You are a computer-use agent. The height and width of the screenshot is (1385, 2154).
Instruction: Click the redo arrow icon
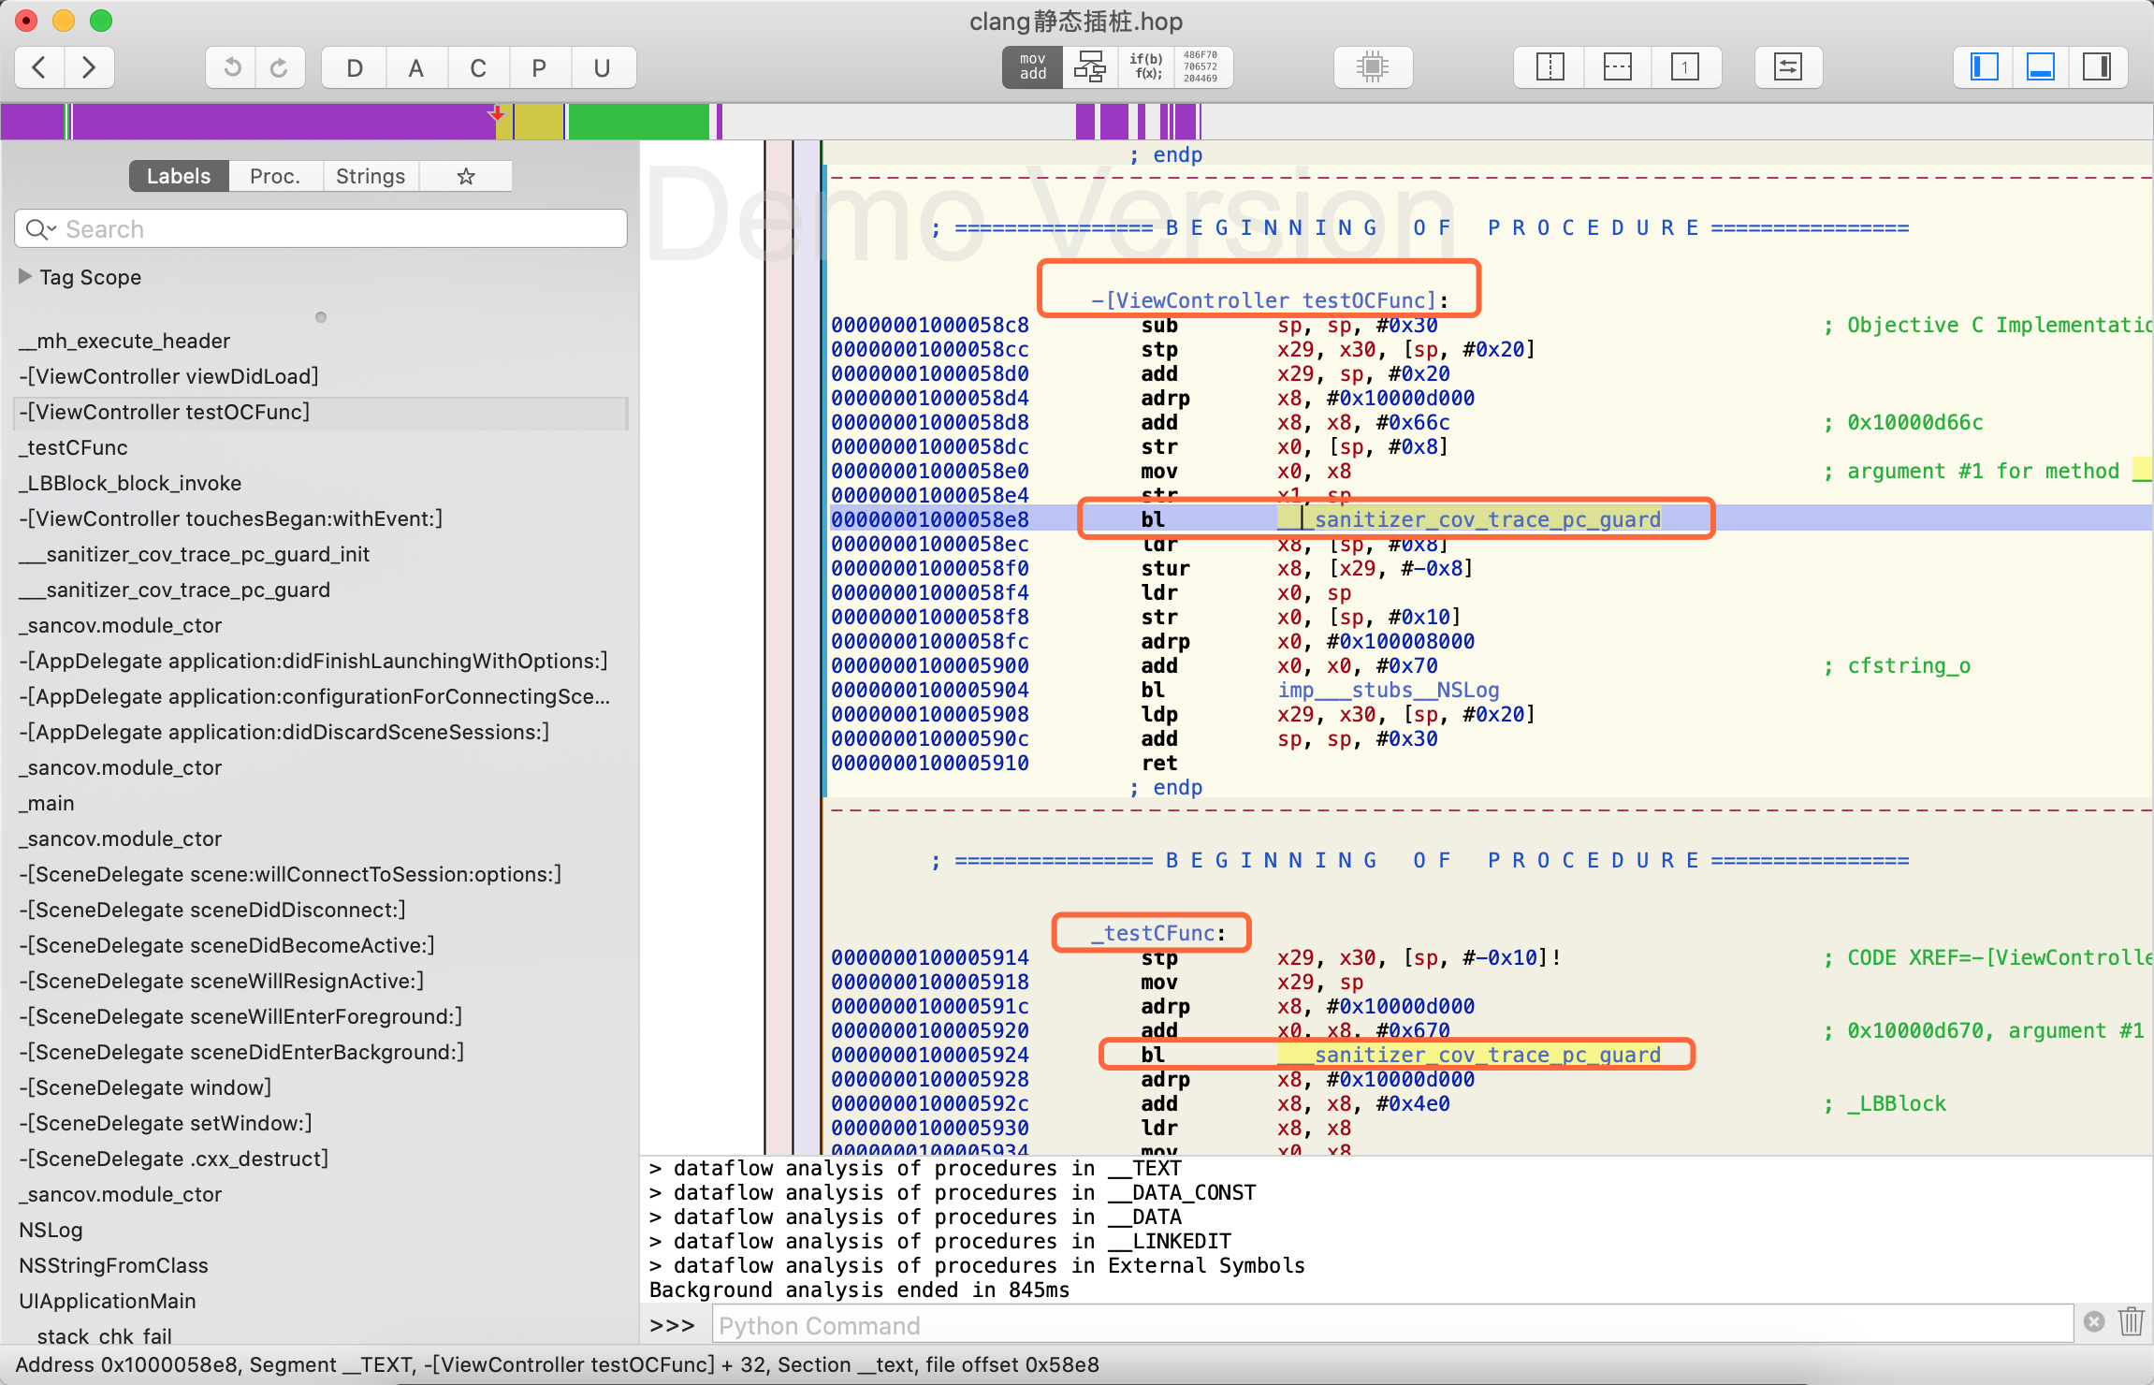click(279, 67)
